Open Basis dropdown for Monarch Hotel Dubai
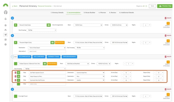This screenshot has height=102, width=174. [x=88, y=25]
